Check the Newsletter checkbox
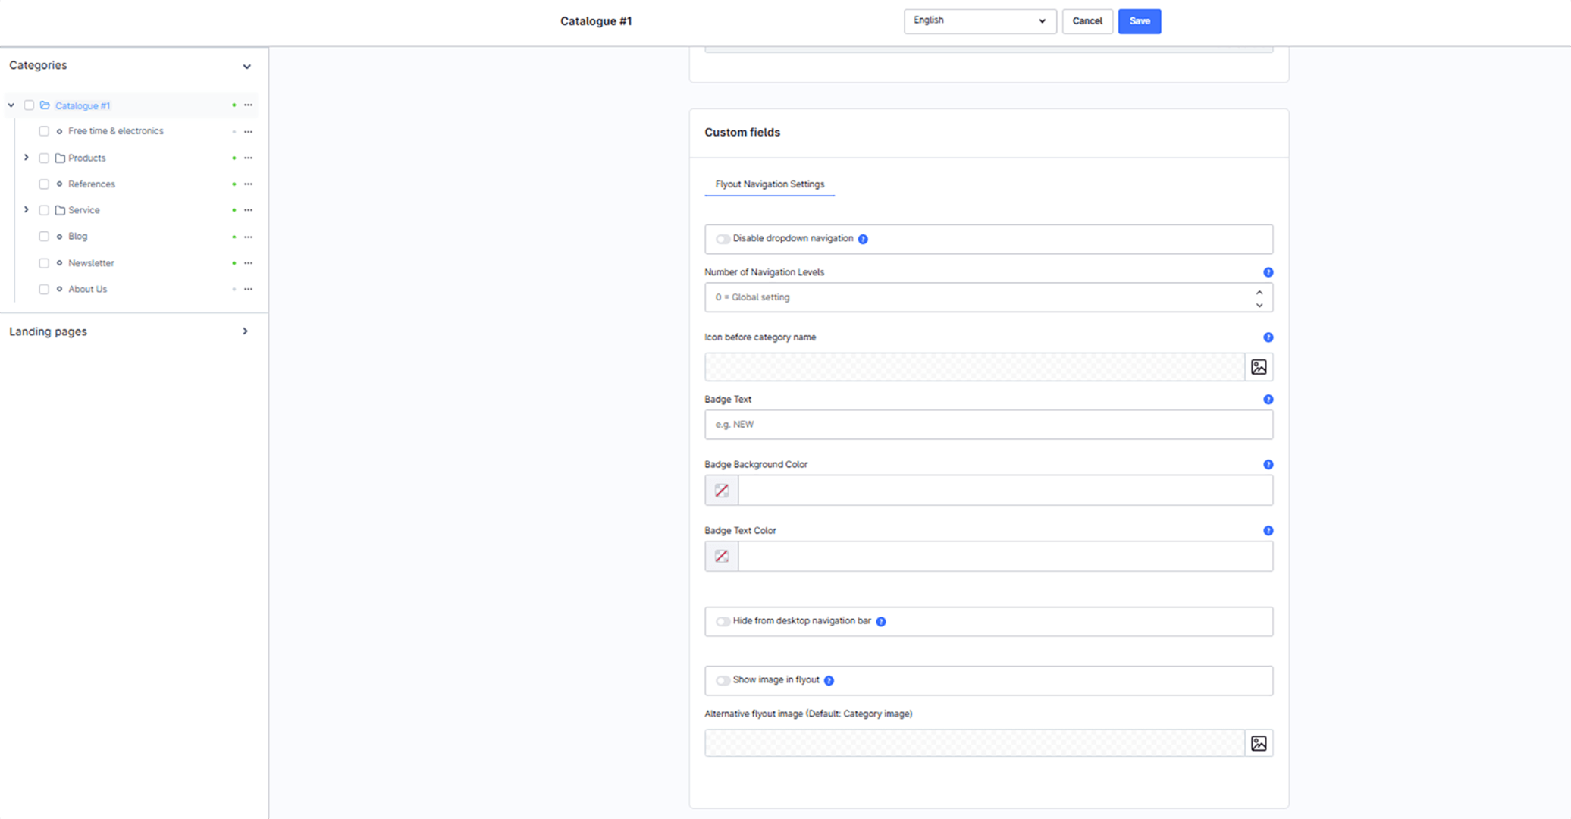Viewport: 1571px width, 819px height. coord(44,263)
